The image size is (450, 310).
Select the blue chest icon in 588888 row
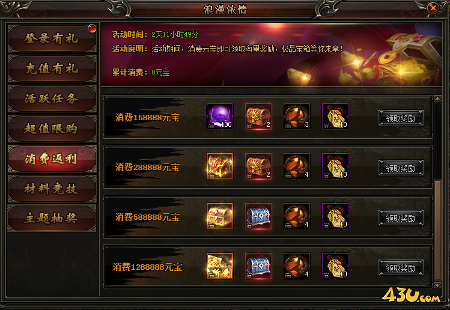(x=258, y=216)
